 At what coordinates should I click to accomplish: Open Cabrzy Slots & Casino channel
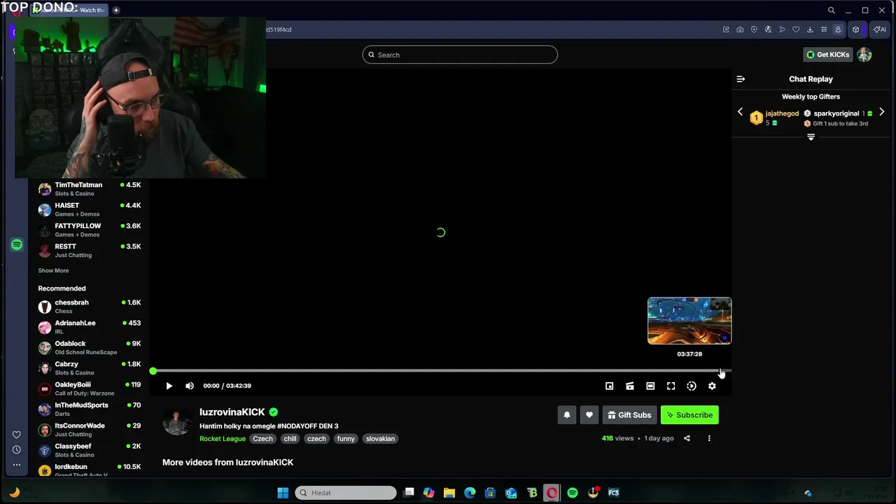(x=90, y=368)
